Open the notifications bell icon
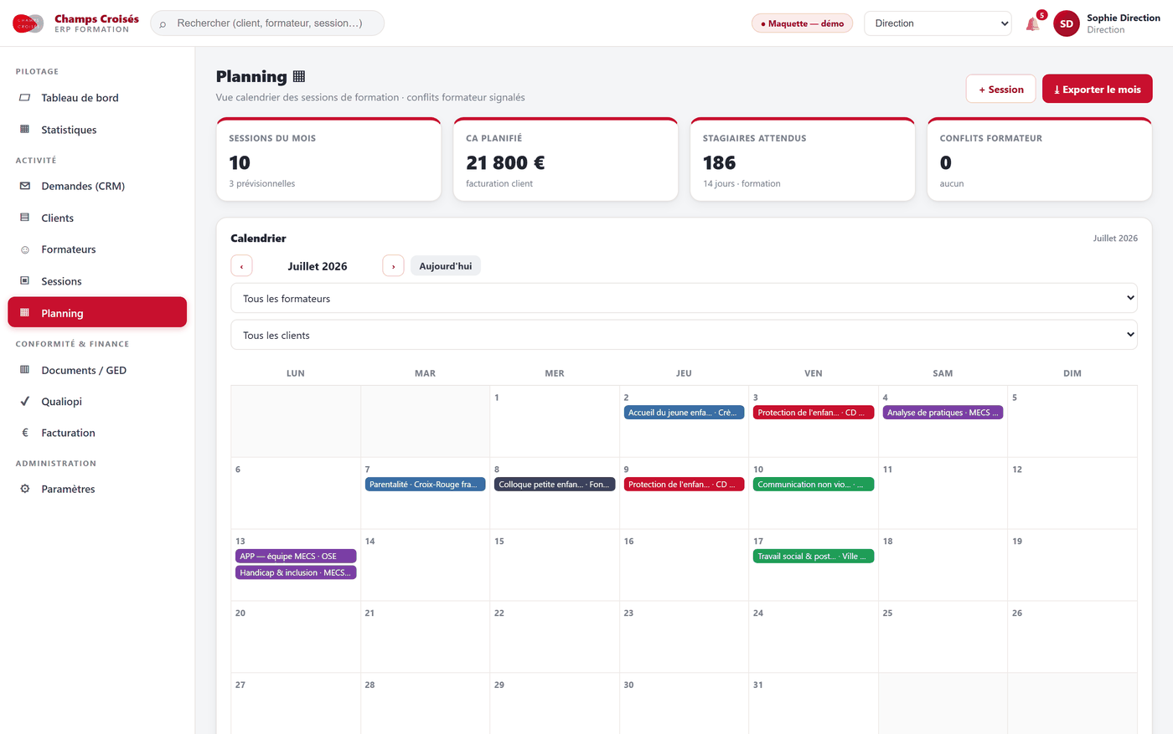This screenshot has width=1173, height=734. coord(1032,24)
